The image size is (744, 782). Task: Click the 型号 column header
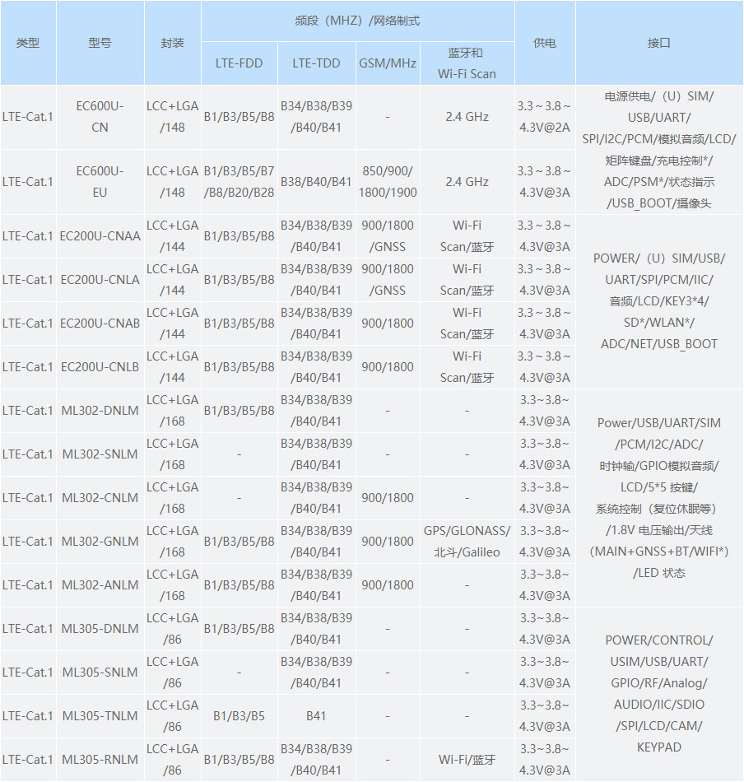tap(100, 43)
